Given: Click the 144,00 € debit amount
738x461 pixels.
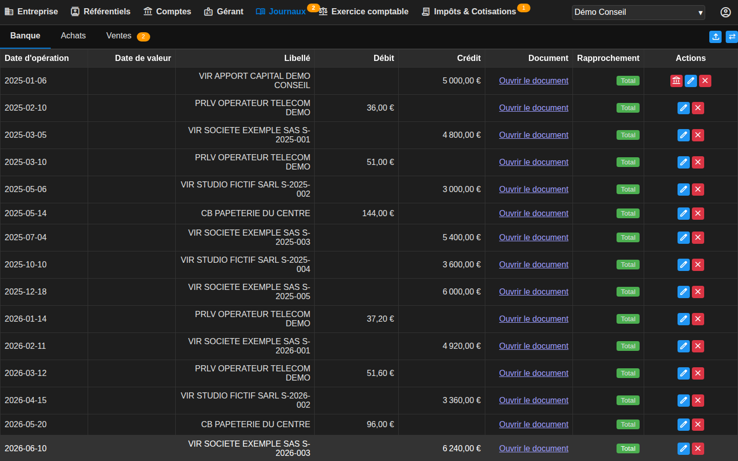Looking at the screenshot, I should coord(378,214).
